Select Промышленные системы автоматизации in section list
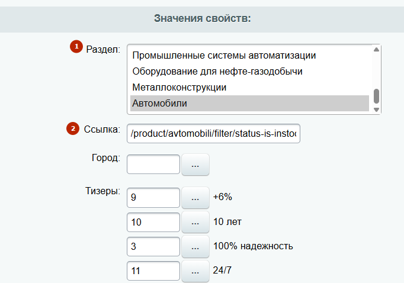Viewport: 404px width, 283px height. pos(224,56)
